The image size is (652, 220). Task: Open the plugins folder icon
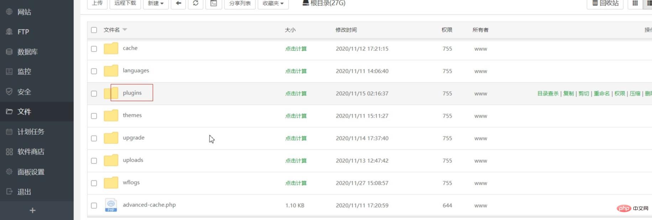(111, 93)
